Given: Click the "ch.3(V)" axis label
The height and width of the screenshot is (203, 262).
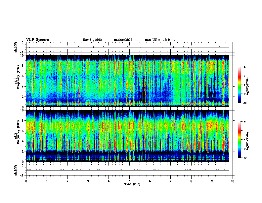Looking at the screenshot, I should click(16, 170).
